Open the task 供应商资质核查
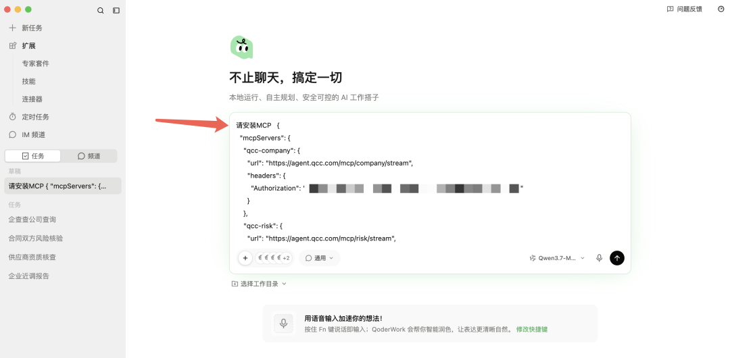Viewport: 730px width, 358px height. [x=32, y=257]
